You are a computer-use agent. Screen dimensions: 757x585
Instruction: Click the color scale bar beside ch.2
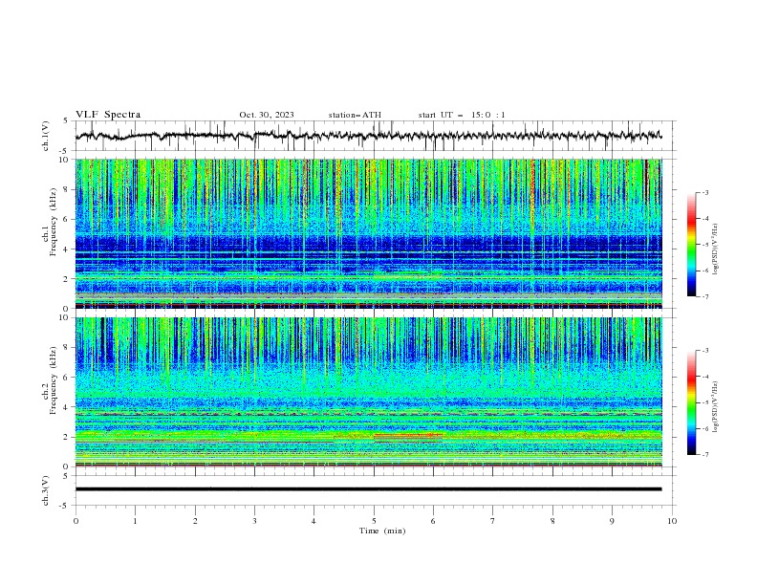coord(691,402)
